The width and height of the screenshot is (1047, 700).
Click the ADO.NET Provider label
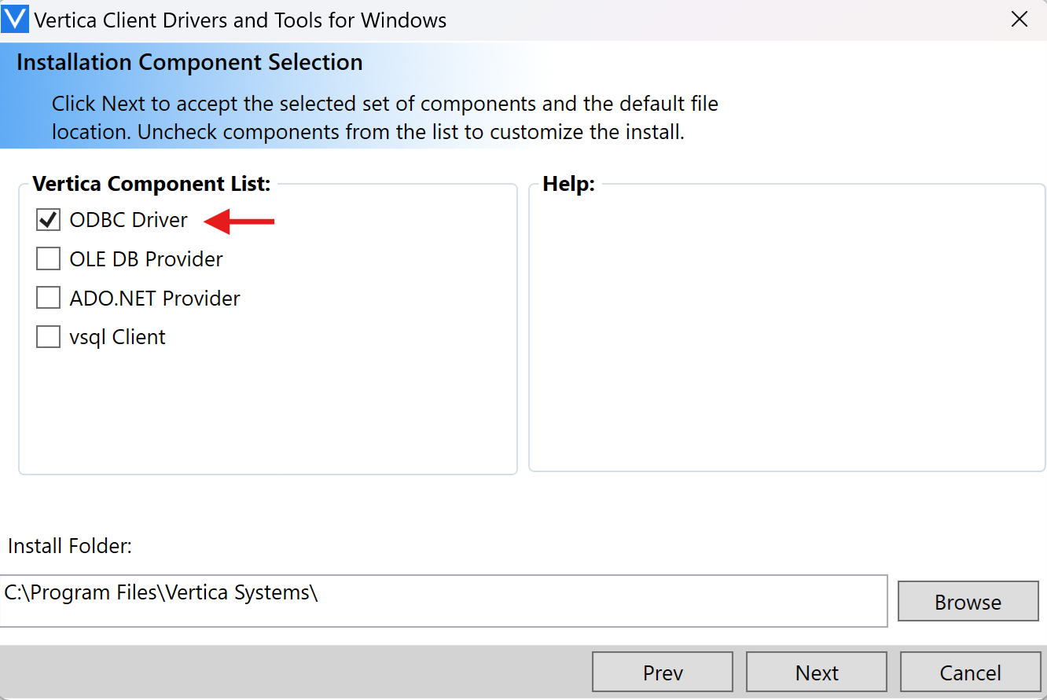(154, 298)
